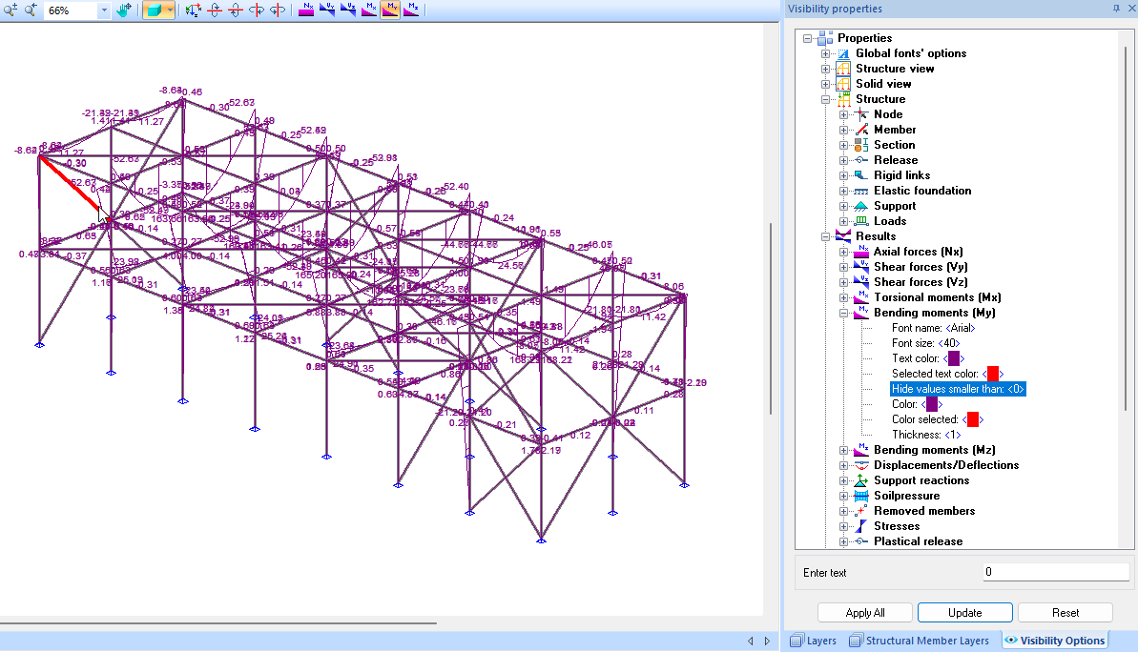
Task: Select the Font size <40> property
Action: click(x=925, y=343)
